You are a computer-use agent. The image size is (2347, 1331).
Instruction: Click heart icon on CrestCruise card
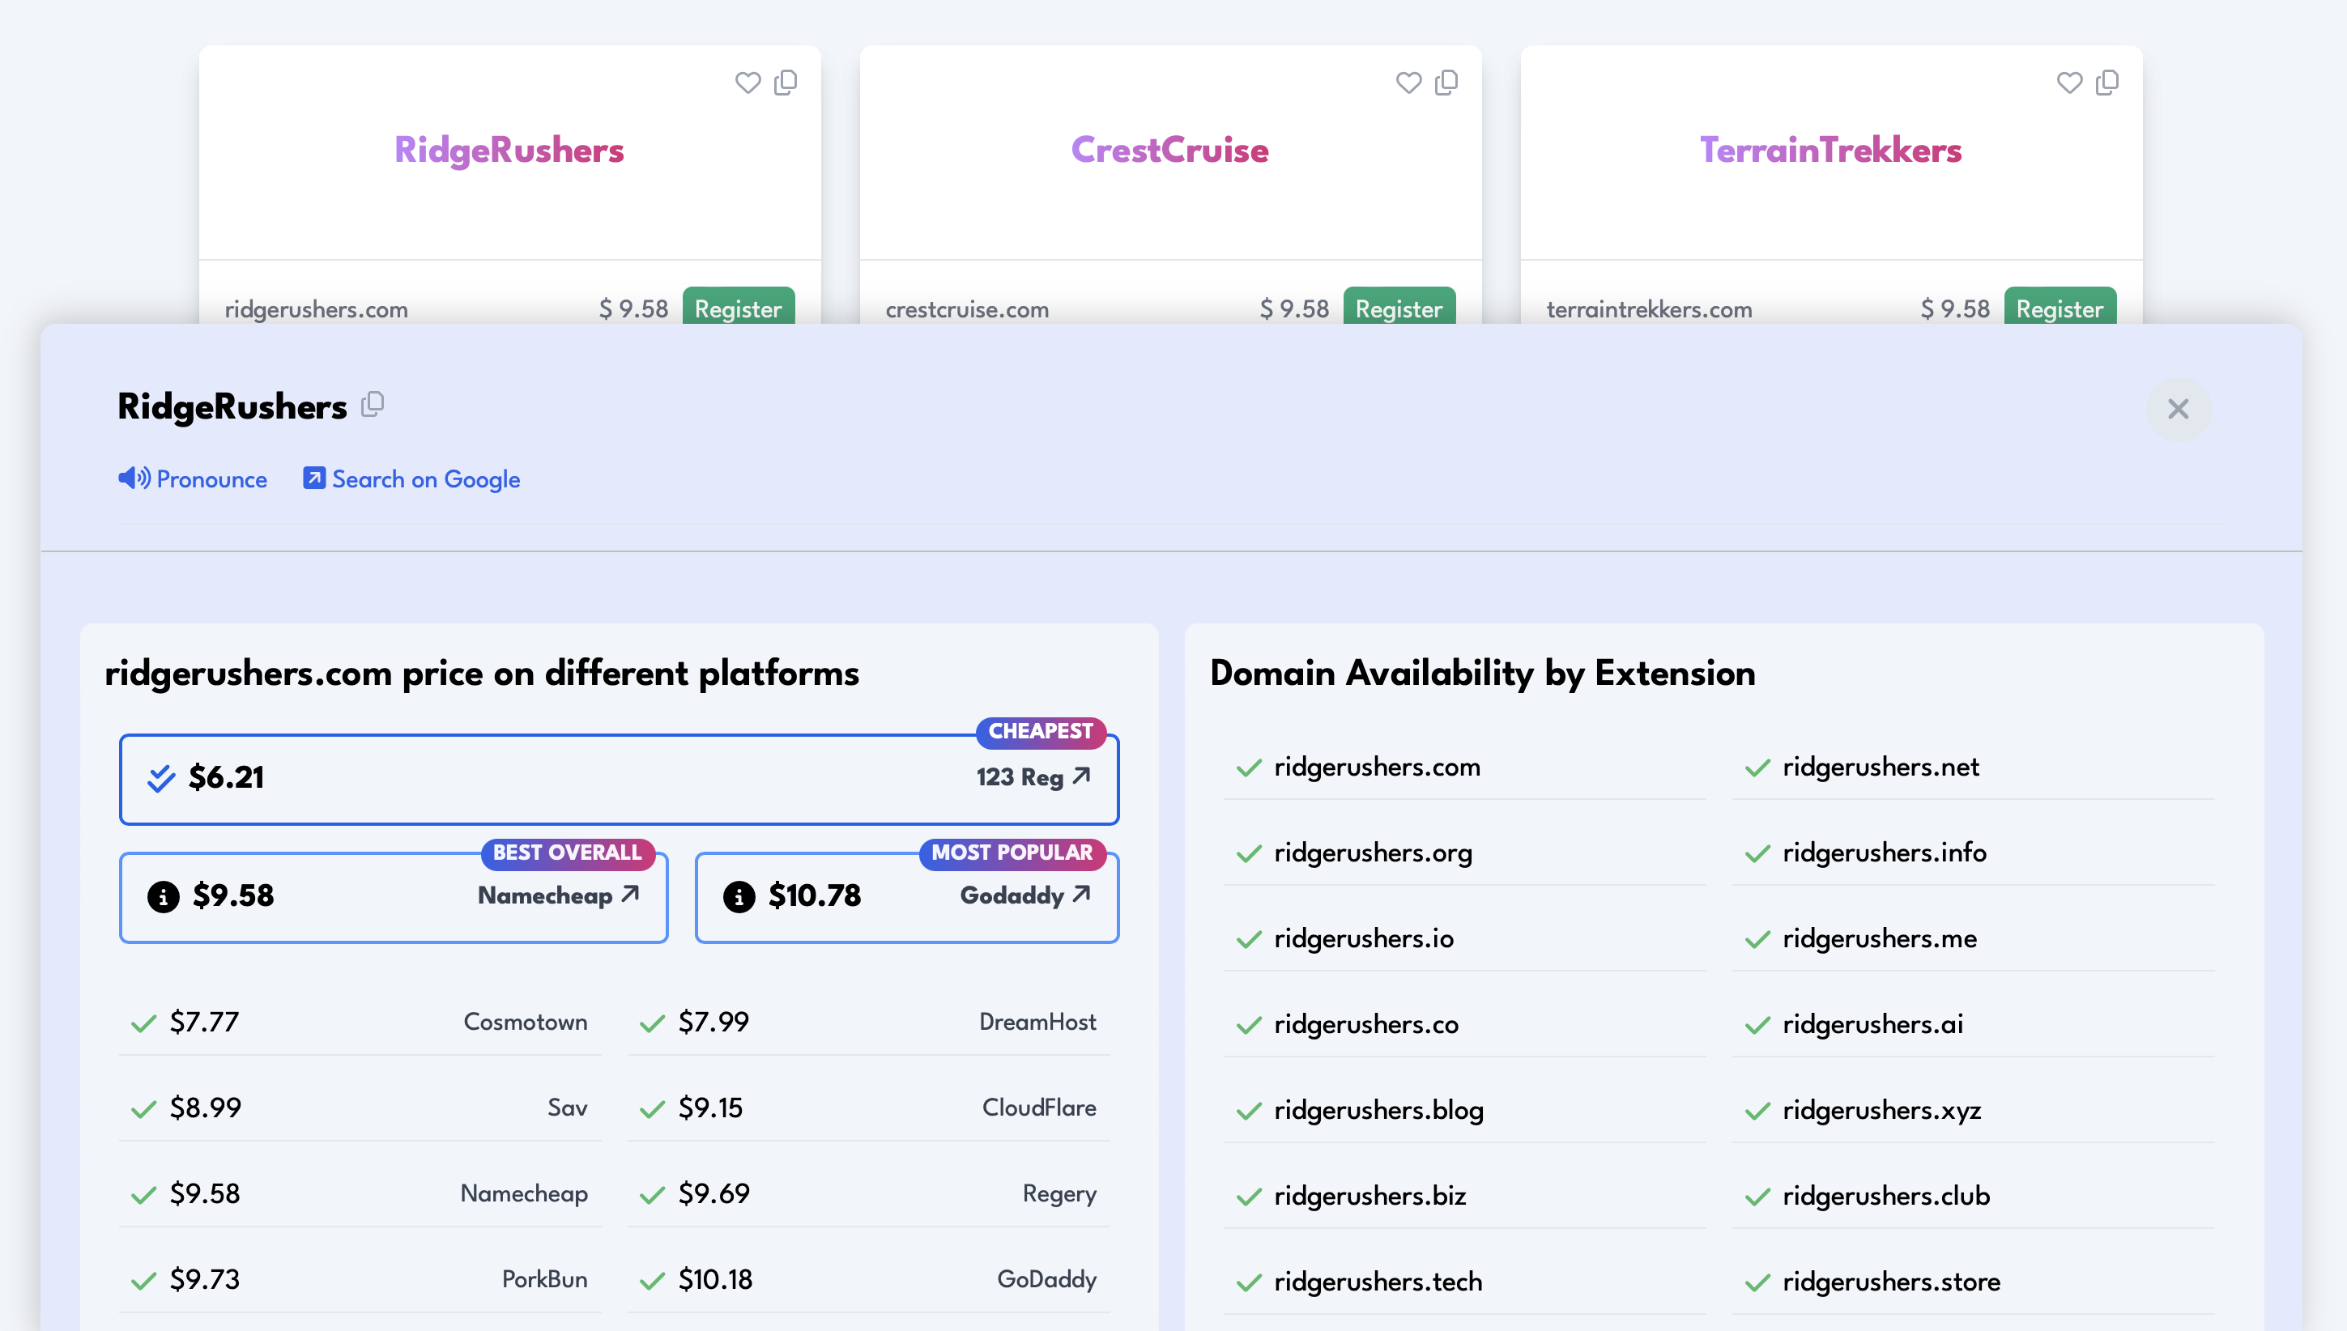pyautogui.click(x=1408, y=83)
